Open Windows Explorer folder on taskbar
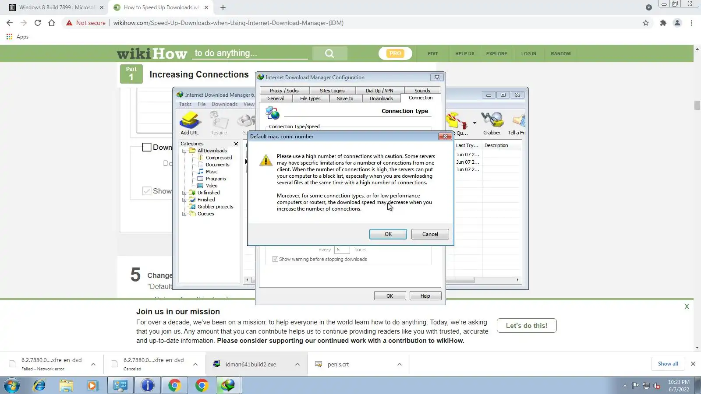 coord(66,386)
